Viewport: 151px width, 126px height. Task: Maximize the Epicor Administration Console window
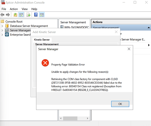(x=135, y=3)
